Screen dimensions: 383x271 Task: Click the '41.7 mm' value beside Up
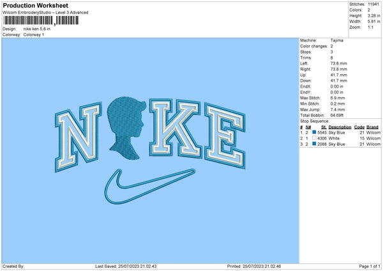[339, 75]
